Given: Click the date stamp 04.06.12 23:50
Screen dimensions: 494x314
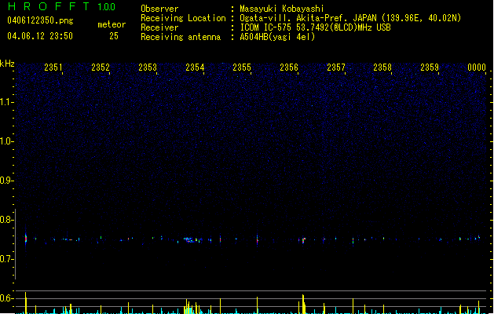Looking at the screenshot, I should point(40,36).
